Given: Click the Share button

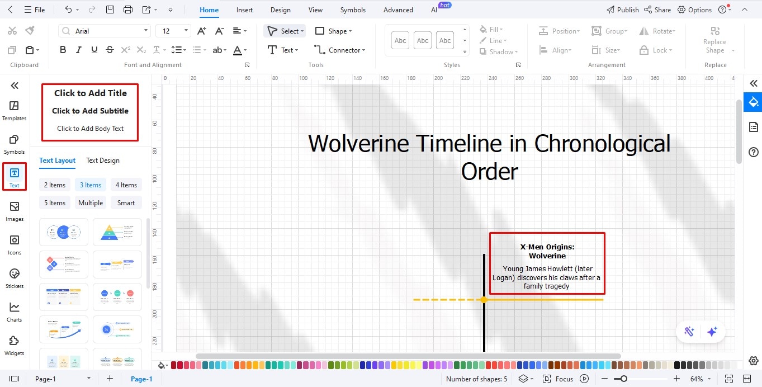Looking at the screenshot, I should (x=657, y=10).
